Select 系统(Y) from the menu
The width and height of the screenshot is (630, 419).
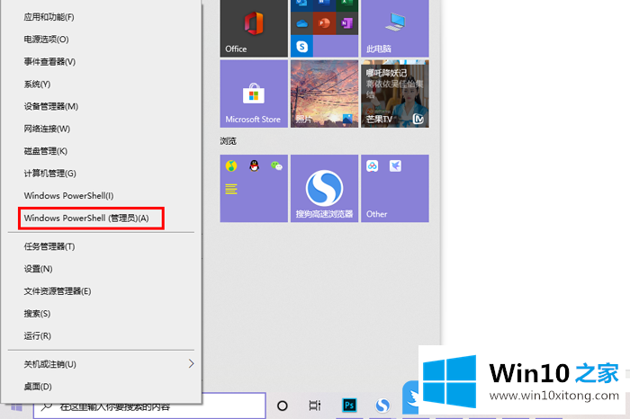pyautogui.click(x=101, y=85)
